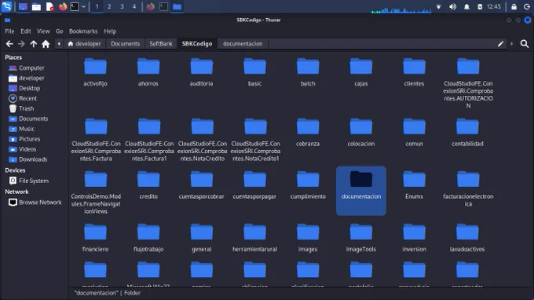Open the Go menu
This screenshot has height=300, width=534.
pos(59,31)
